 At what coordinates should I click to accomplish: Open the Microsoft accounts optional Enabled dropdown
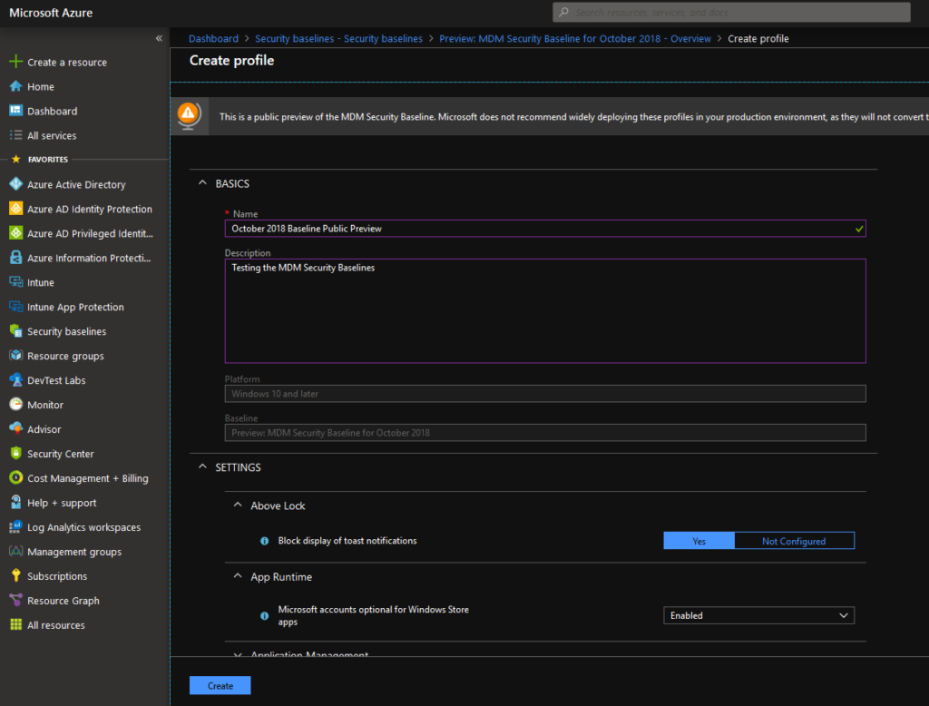(x=758, y=615)
